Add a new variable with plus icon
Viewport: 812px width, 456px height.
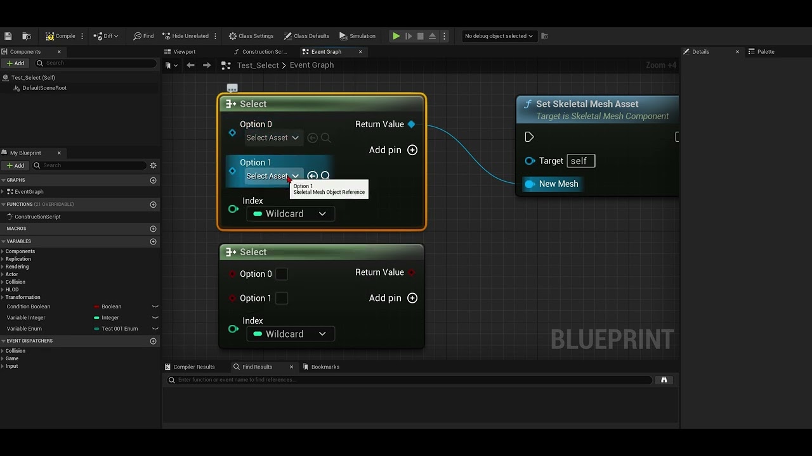[x=153, y=242]
